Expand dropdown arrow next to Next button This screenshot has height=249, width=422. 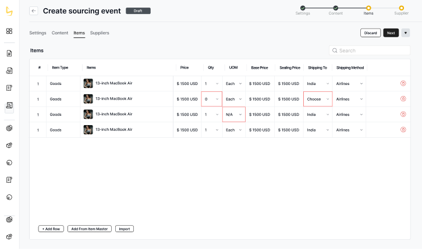(x=406, y=33)
